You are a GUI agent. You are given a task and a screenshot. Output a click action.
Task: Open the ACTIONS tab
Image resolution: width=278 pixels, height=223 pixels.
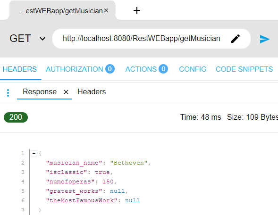coord(146,69)
